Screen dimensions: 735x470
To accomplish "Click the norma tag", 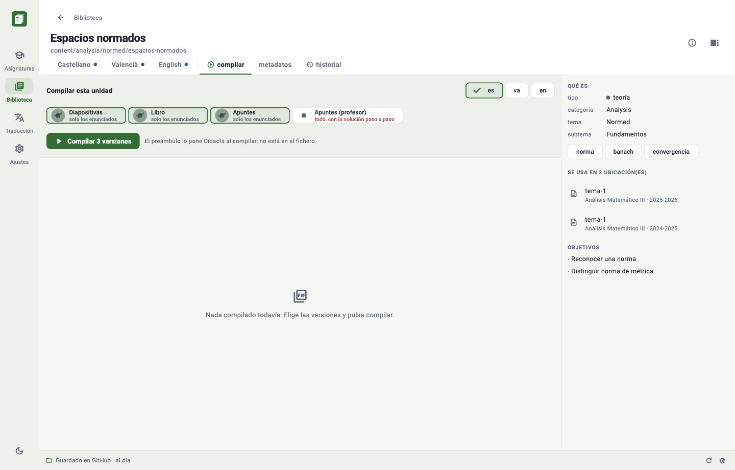I will click(585, 152).
